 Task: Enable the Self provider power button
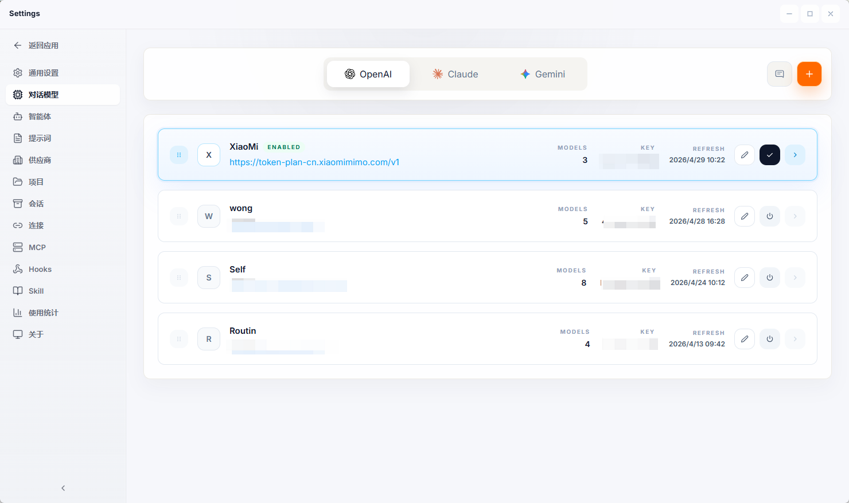(770, 278)
